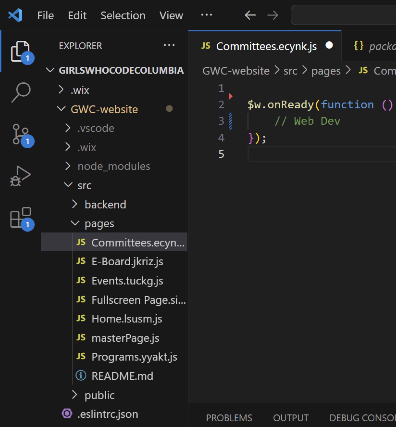This screenshot has height=427, width=396.
Task: Click line number 3 in the gutter
Action: point(221,121)
